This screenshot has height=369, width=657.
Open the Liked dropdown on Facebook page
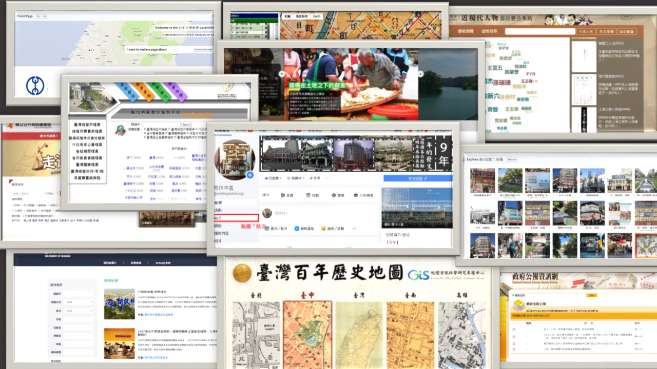(x=272, y=178)
